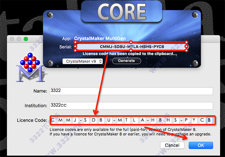Click the Cancel button
This screenshot has width=225, height=157.
pyautogui.click(x=172, y=145)
